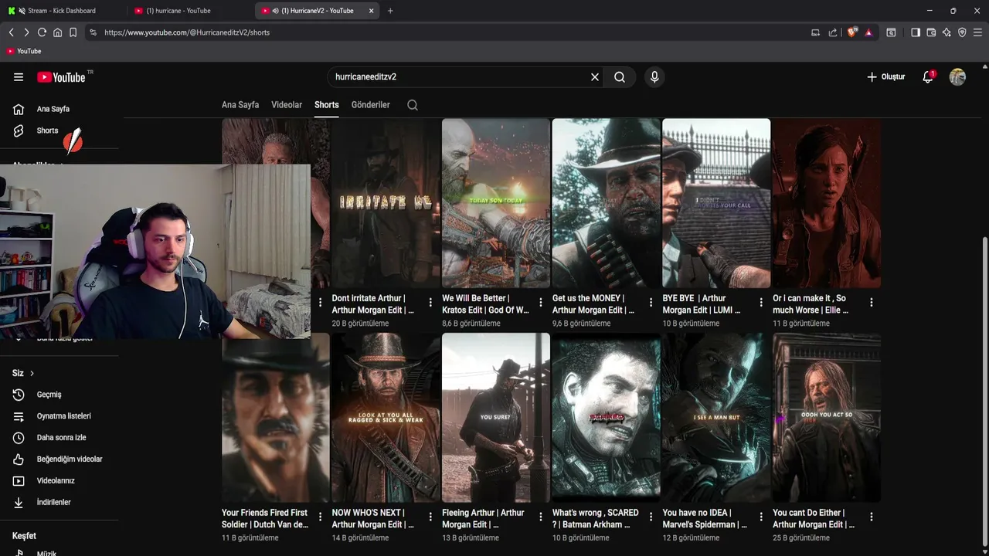Open Brave Rewards triangle icon
Image resolution: width=989 pixels, height=556 pixels.
coord(868,32)
